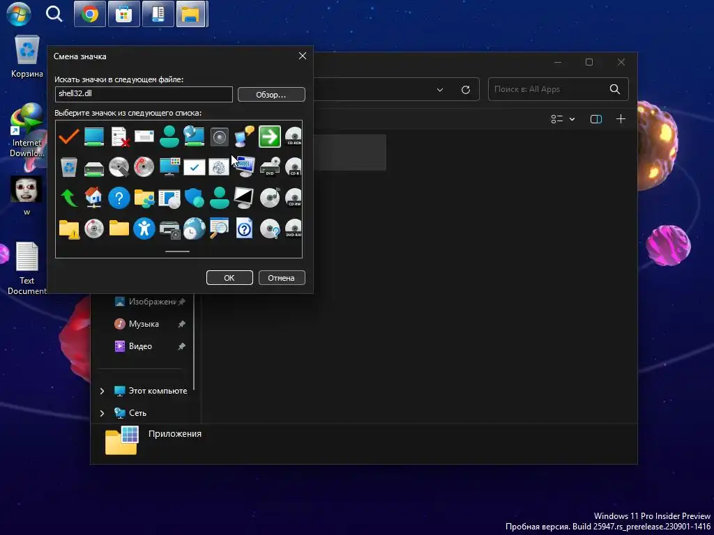
Task: Confirm icon change with OK
Action: pos(229,277)
